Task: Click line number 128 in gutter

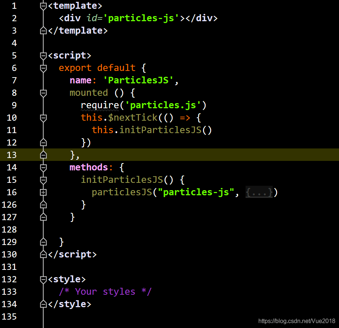Action: point(9,229)
